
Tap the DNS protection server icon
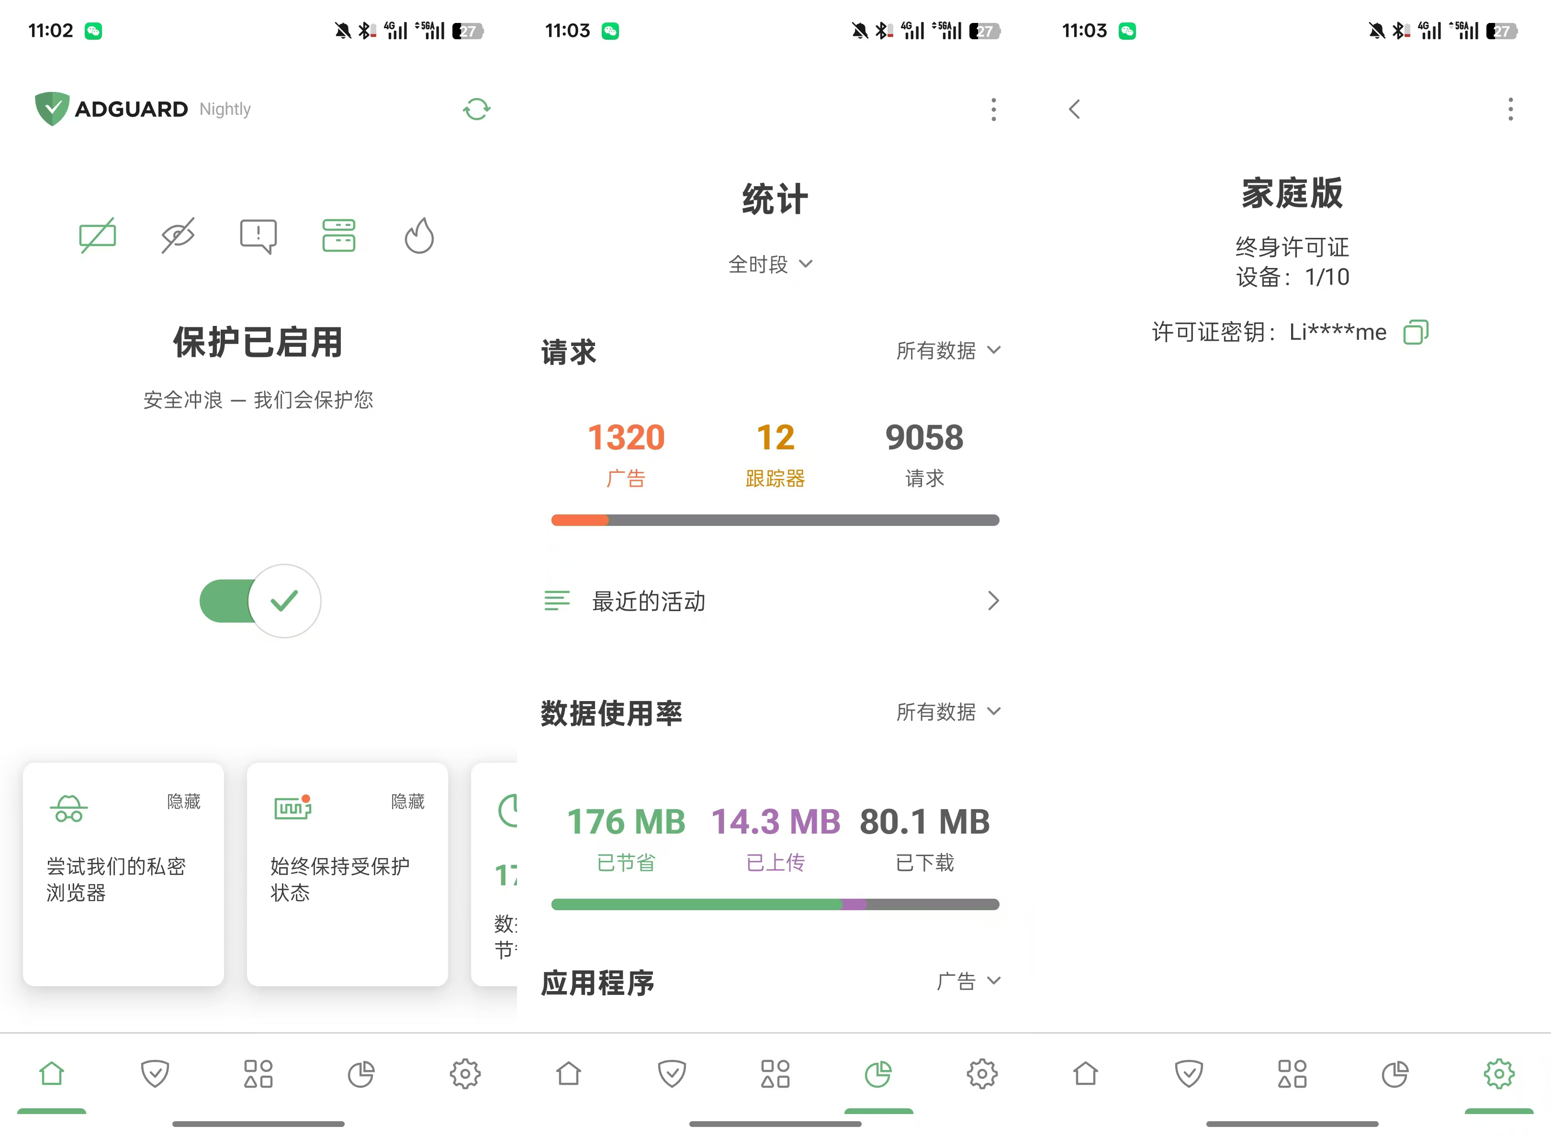[338, 236]
